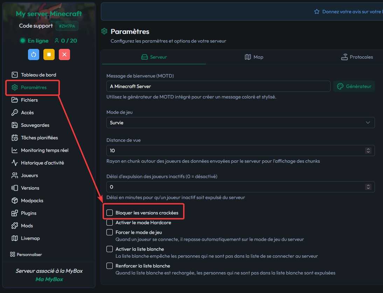This screenshot has height=293, width=383.
Task: Restart the server with the blue button
Action: pyautogui.click(x=33, y=54)
